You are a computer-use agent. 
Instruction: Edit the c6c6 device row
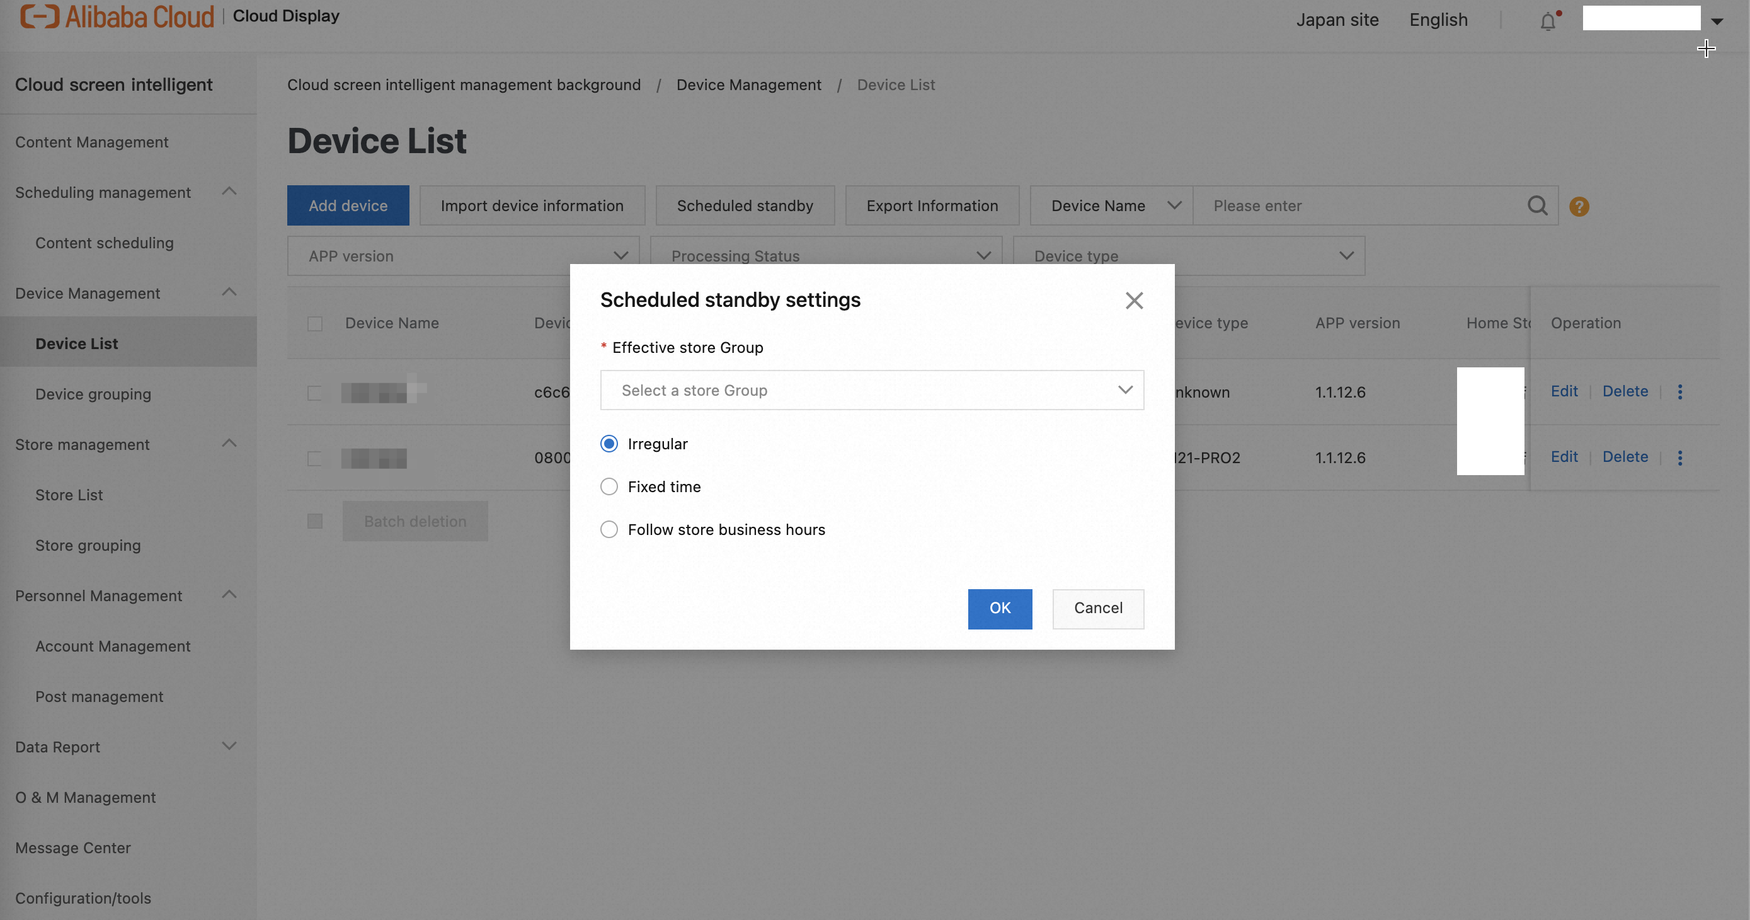point(1564,391)
